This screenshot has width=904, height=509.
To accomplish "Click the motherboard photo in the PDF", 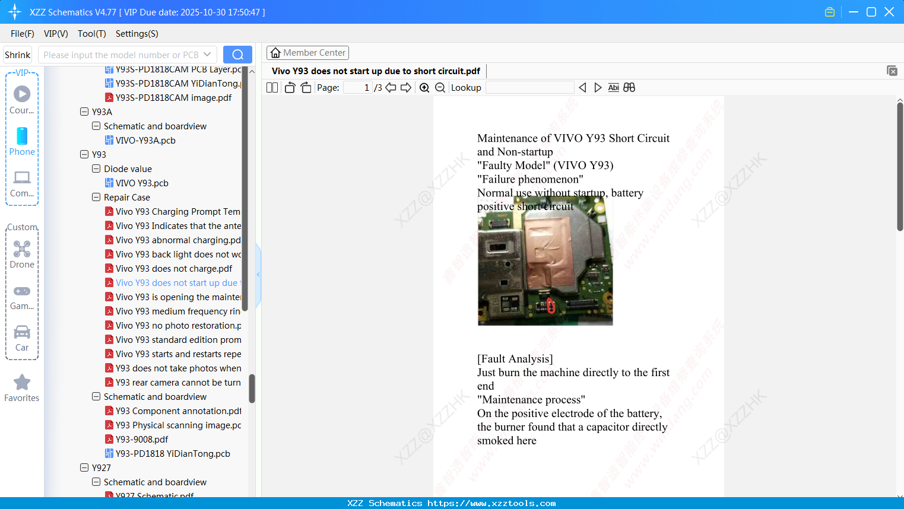I will tap(545, 261).
